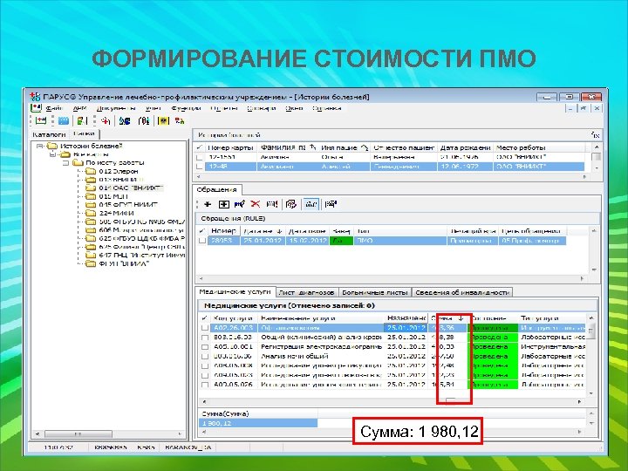Screen dimensions: 628x471
Task: Select the Медицинские услуги tab
Action: pos(235,292)
